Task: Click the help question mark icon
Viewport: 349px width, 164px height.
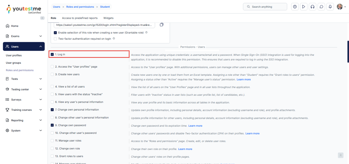Action: pos(295,7)
